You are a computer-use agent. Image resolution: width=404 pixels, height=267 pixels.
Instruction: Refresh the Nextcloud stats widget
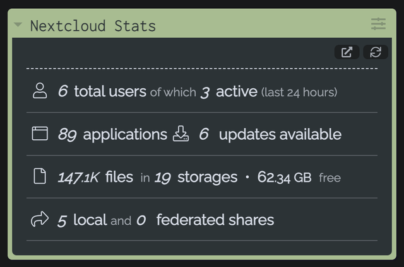pos(376,52)
